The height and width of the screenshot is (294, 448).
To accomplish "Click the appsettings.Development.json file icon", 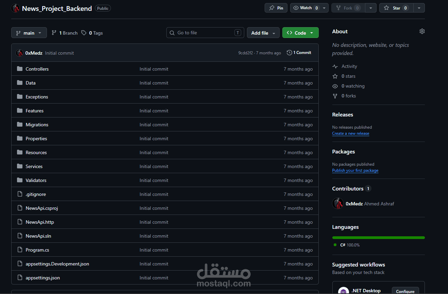I will tap(20, 264).
